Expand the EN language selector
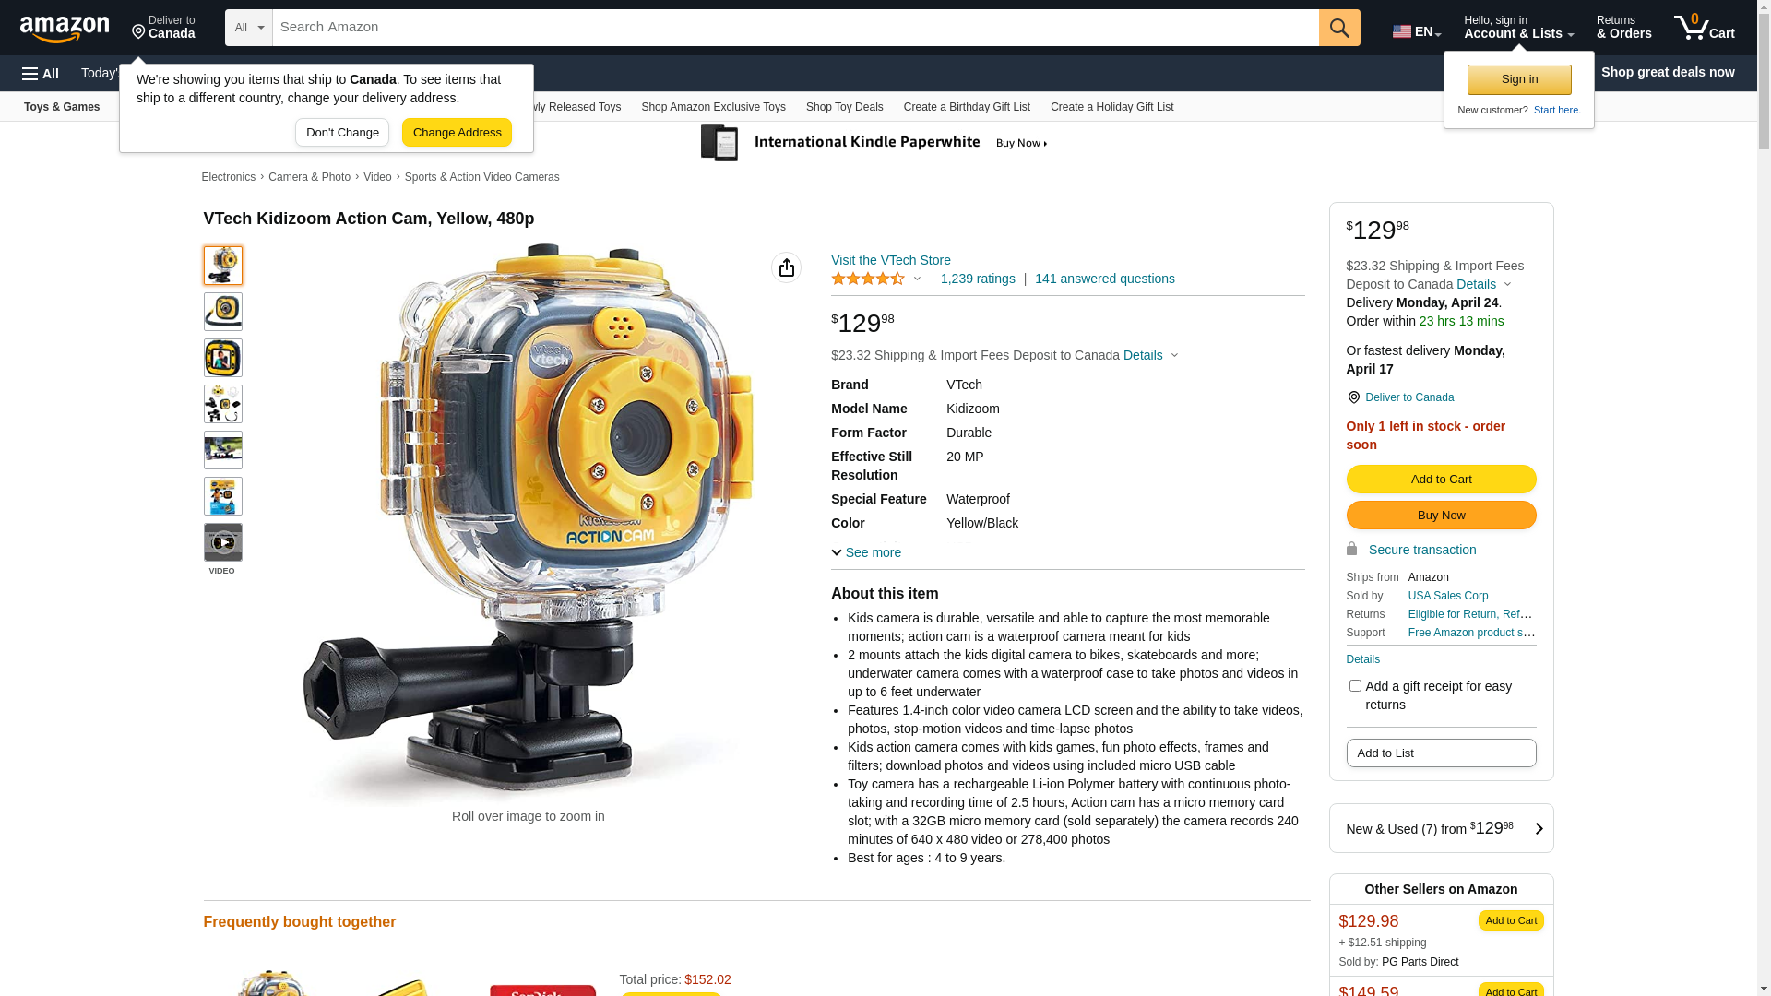The image size is (1771, 996). [x=1417, y=31]
